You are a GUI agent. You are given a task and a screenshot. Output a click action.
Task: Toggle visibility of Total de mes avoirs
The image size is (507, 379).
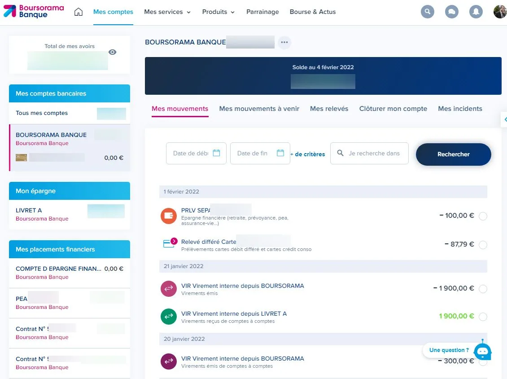pos(112,52)
